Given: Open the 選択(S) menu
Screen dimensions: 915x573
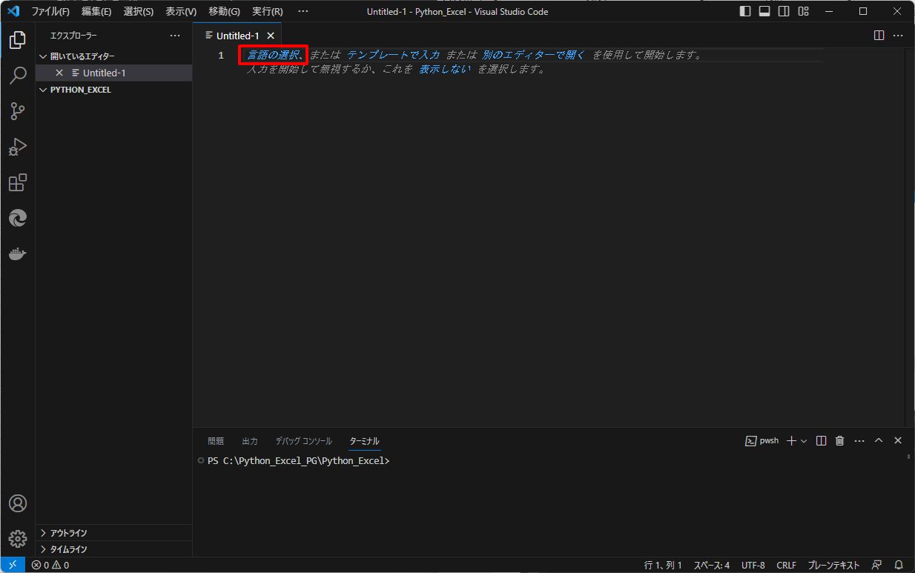Looking at the screenshot, I should pos(138,11).
